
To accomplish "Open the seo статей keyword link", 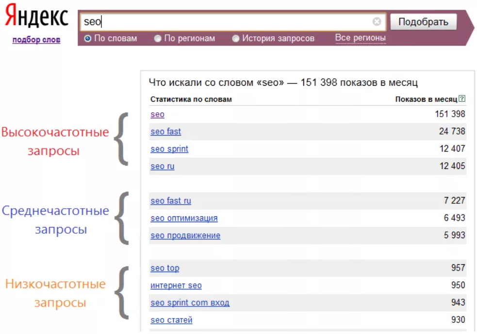I will (171, 320).
